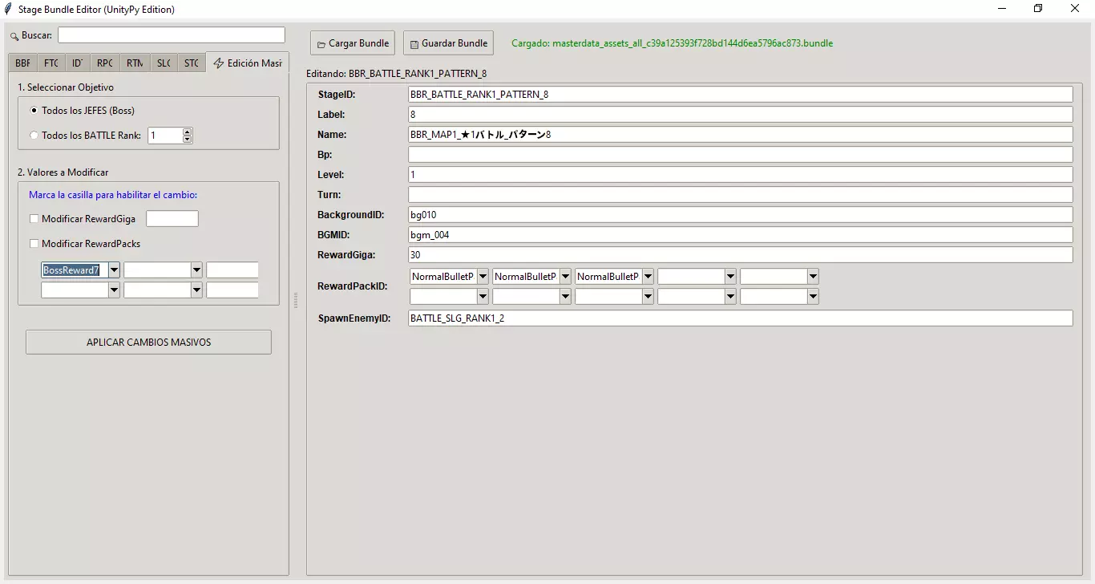1095x584 pixels.
Task: Click the Level field containing 1
Action: coord(741,175)
